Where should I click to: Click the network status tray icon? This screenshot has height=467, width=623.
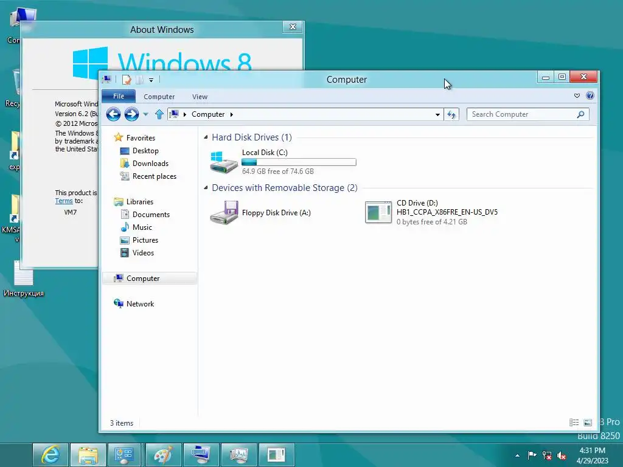(x=547, y=455)
